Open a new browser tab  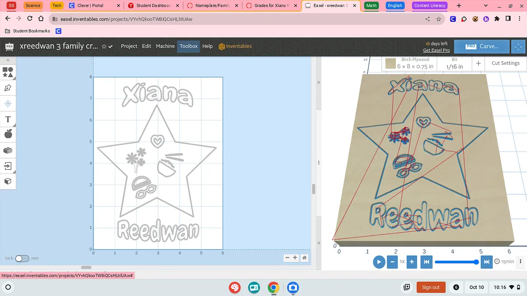pos(459,6)
